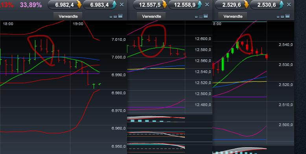Set smallest chart size in the 12.580 panel
The width and height of the screenshot is (306, 154).
(x=196, y=17)
